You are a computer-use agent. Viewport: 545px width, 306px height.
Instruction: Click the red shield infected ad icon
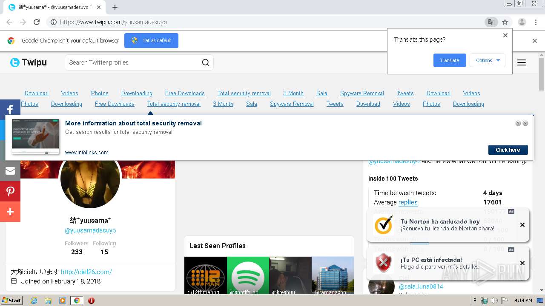(x=384, y=263)
